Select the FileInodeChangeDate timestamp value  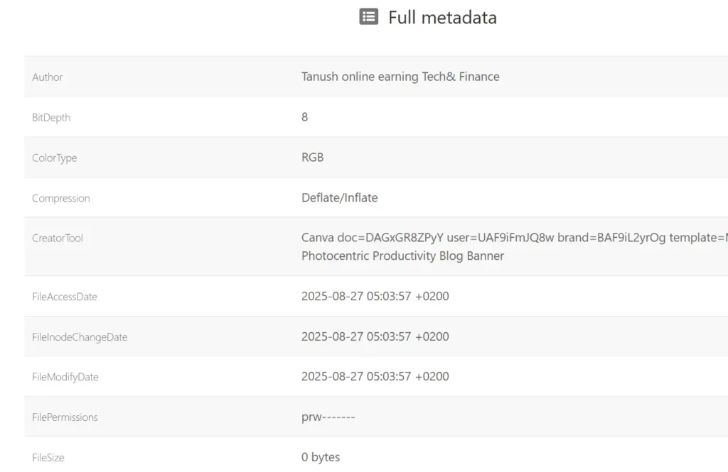[375, 336]
